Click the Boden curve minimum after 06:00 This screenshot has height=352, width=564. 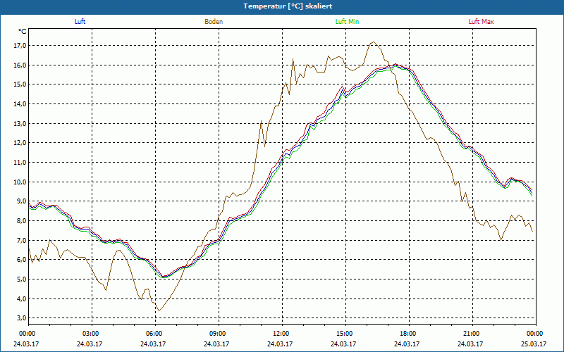point(159,310)
